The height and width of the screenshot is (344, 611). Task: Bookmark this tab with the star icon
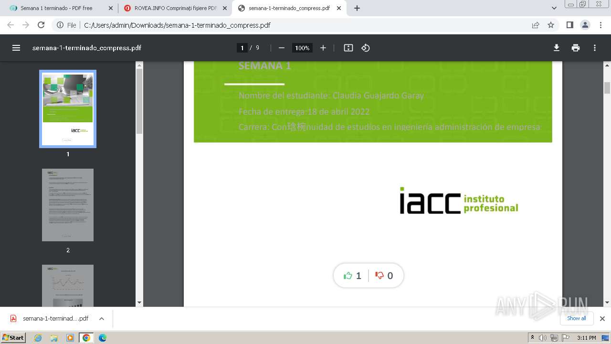click(551, 25)
